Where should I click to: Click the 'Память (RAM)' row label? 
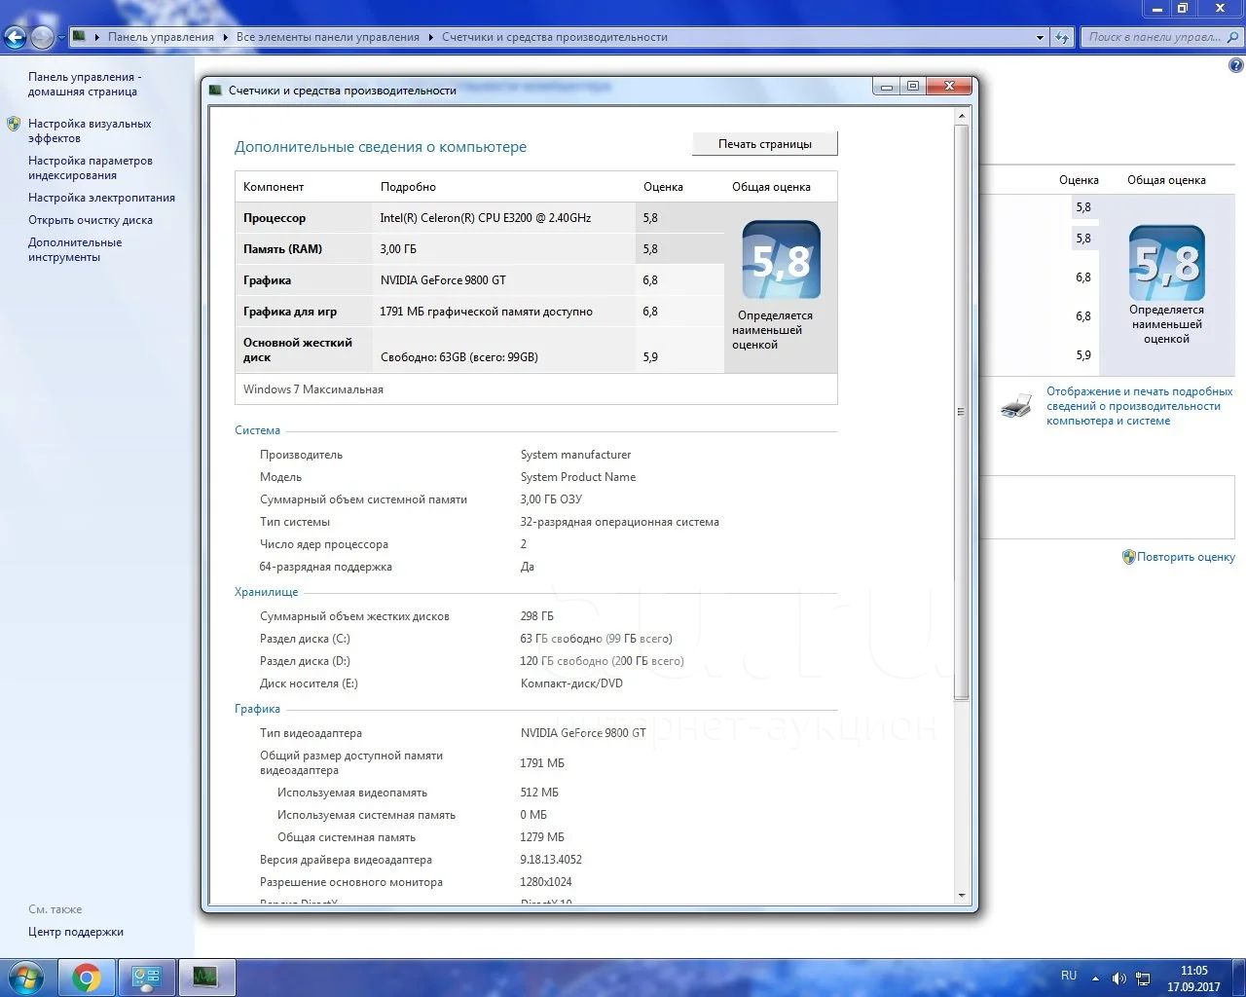(282, 249)
